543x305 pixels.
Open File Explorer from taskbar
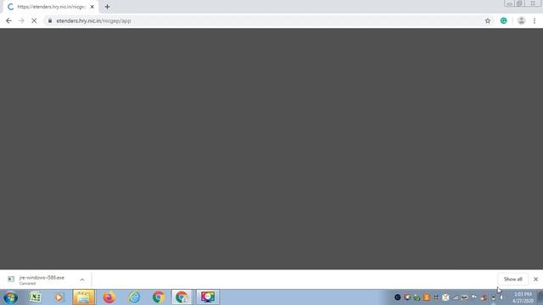(x=83, y=297)
